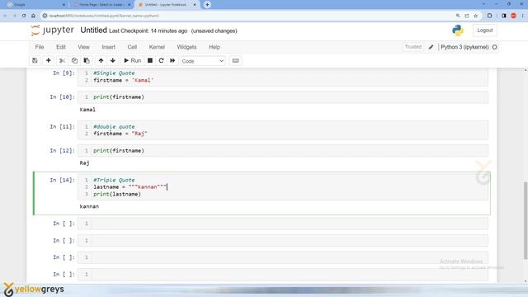The height and width of the screenshot is (297, 528).
Task: Interrupt the kernel with stop icon
Action: coord(150,60)
